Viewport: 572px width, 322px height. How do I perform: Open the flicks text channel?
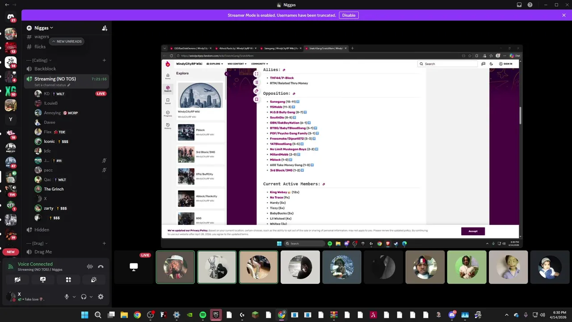click(40, 47)
